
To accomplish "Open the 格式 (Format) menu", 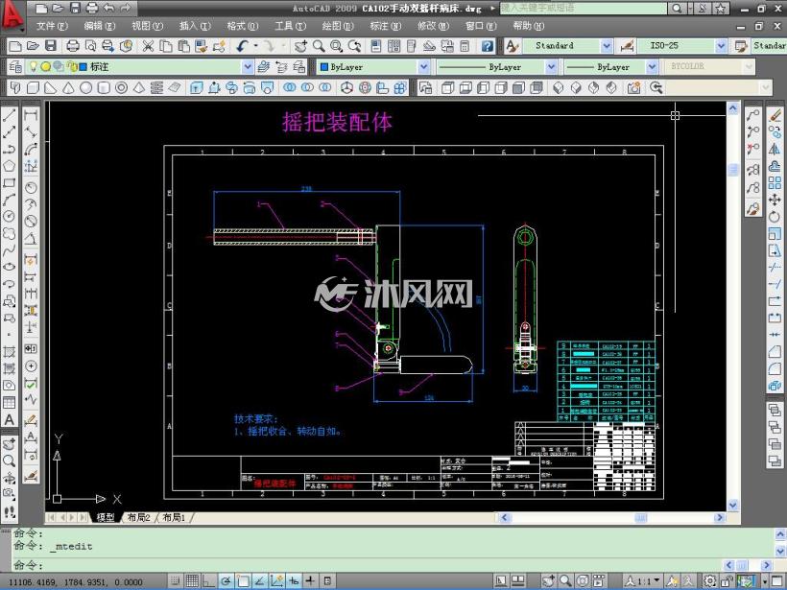I will point(243,26).
